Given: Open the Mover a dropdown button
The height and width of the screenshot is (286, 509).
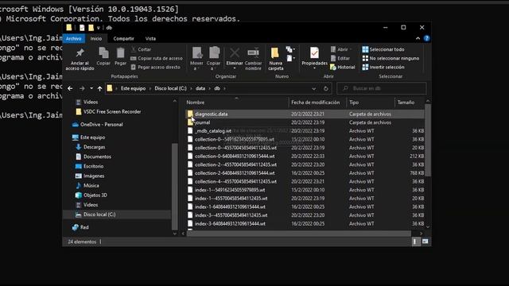Looking at the screenshot, I should (x=196, y=59).
